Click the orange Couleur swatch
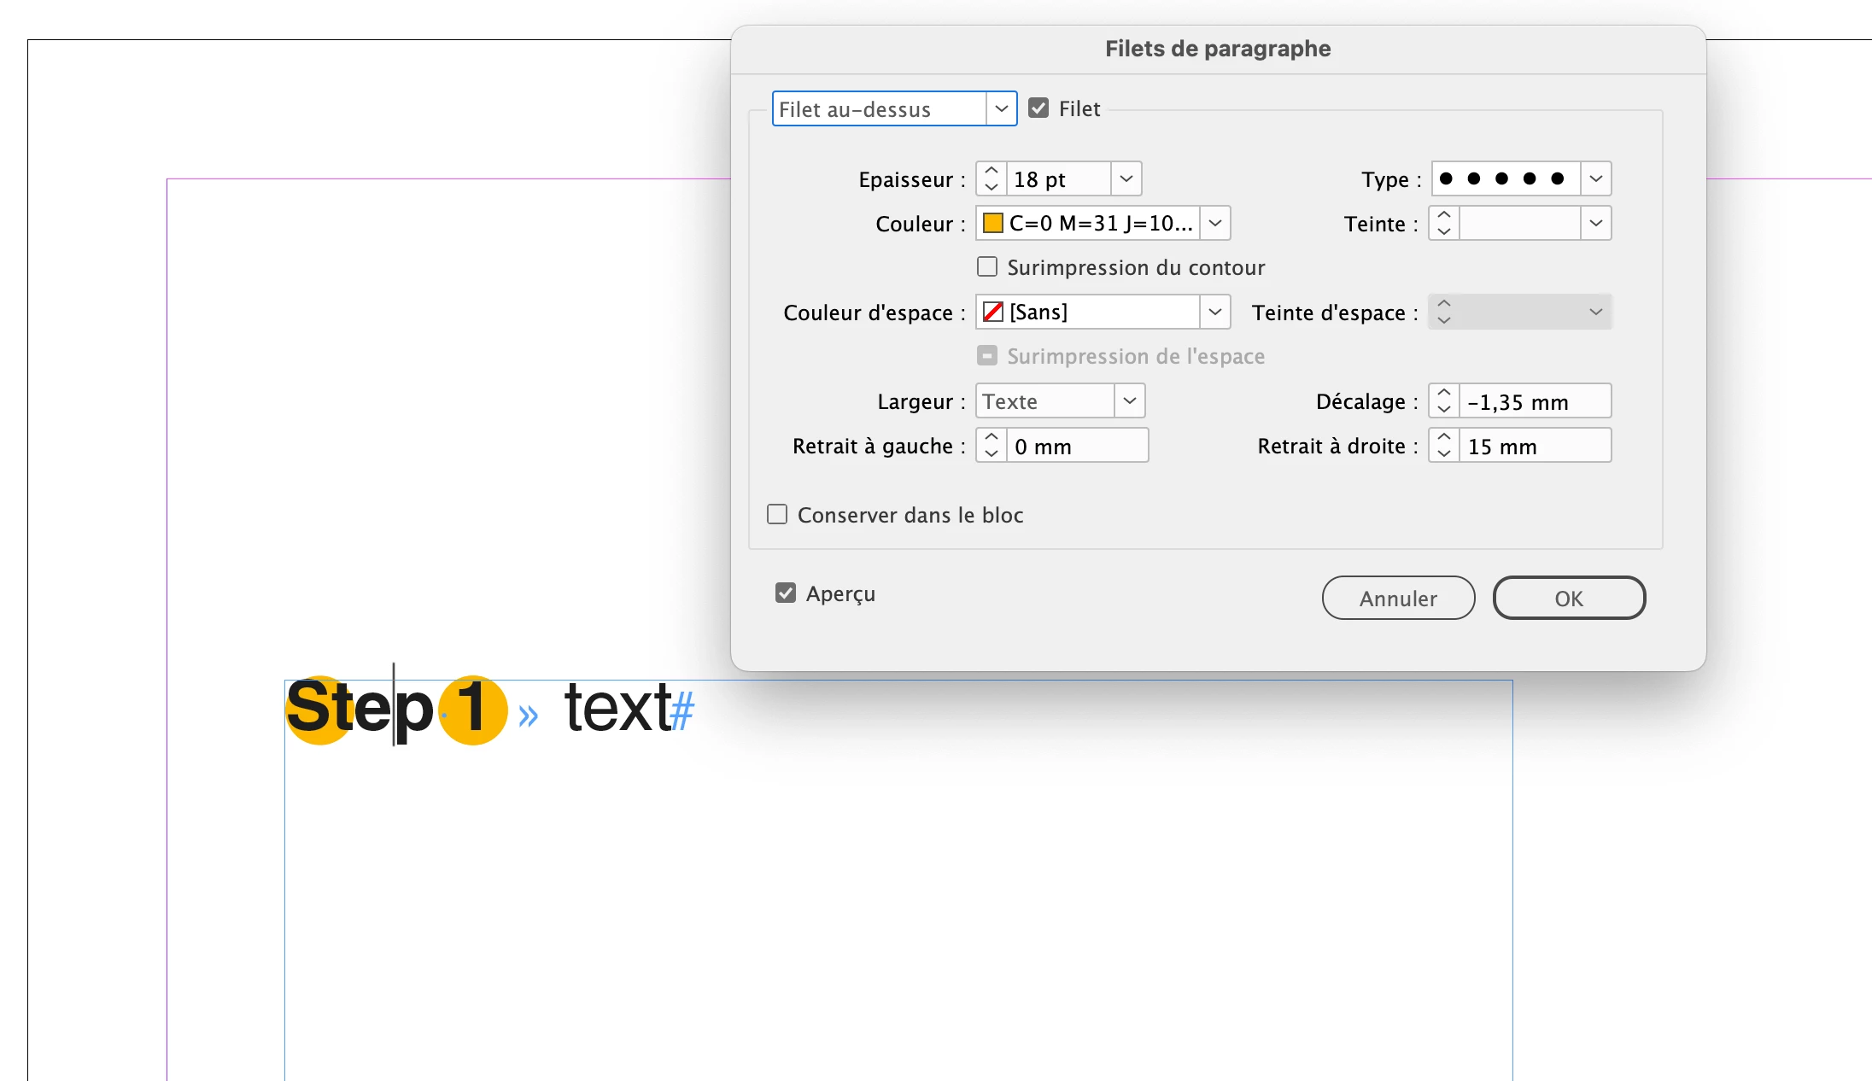This screenshot has width=1872, height=1081. [x=992, y=224]
